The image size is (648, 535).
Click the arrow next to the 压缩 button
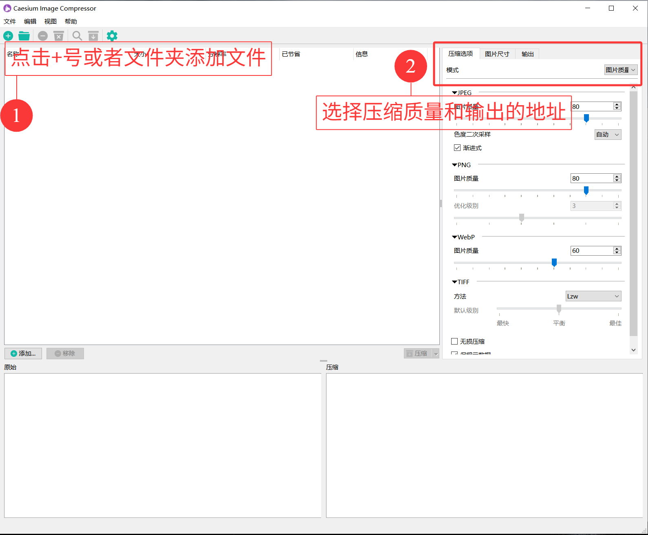[436, 354]
